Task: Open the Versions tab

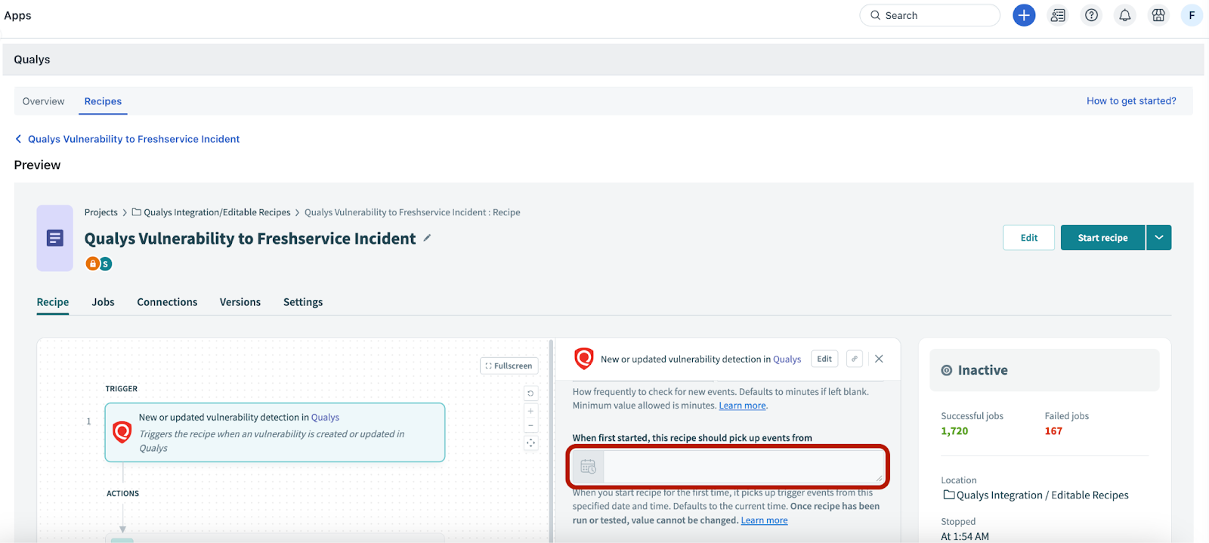Action: tap(240, 302)
